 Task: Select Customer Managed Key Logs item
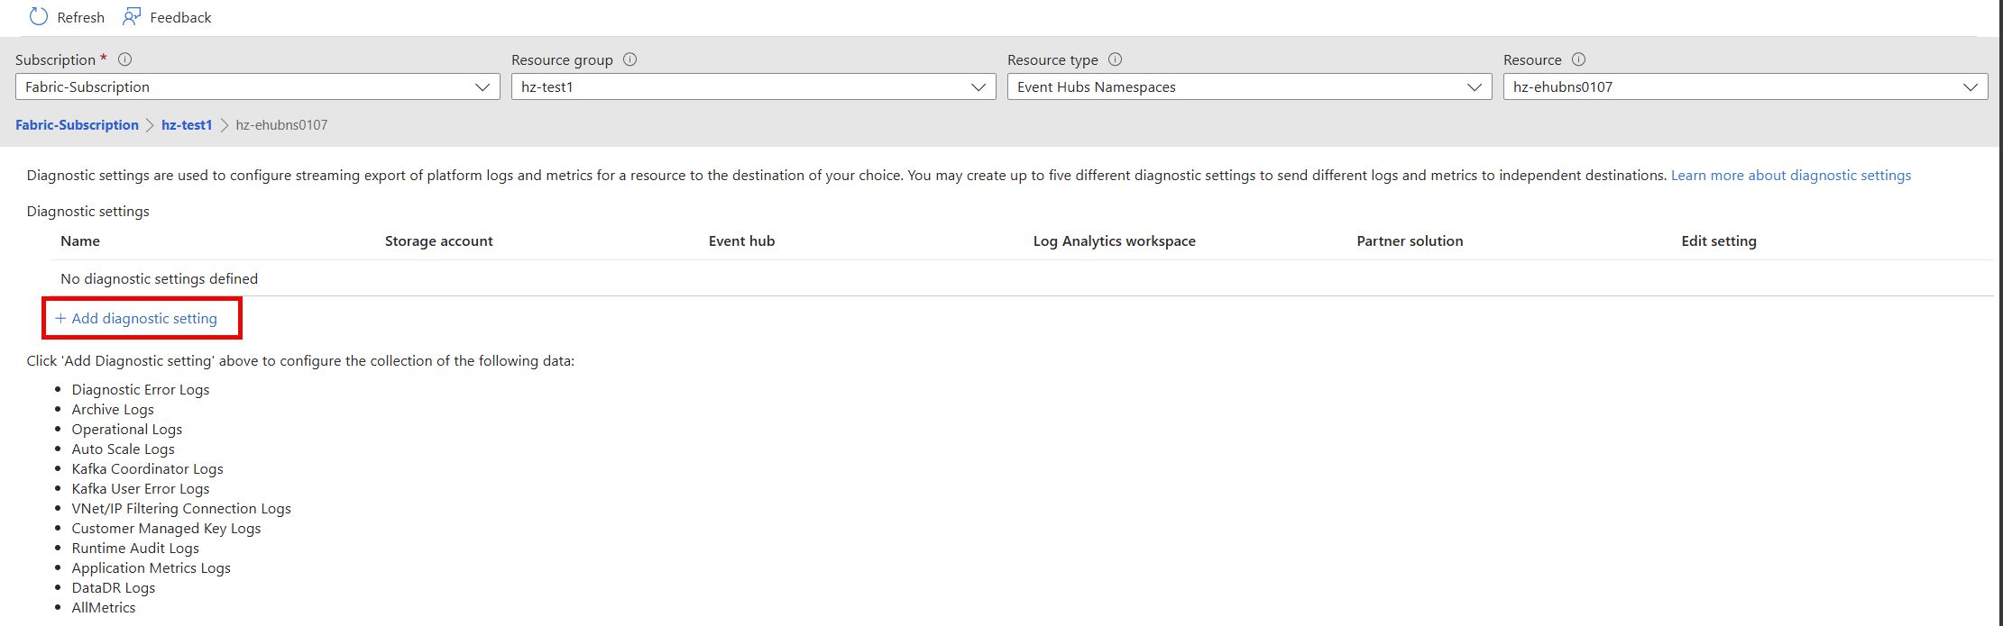(167, 529)
